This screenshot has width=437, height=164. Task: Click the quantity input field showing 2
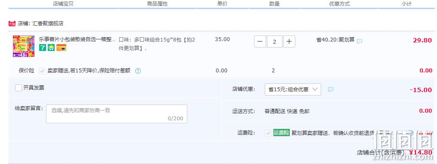[275, 42]
